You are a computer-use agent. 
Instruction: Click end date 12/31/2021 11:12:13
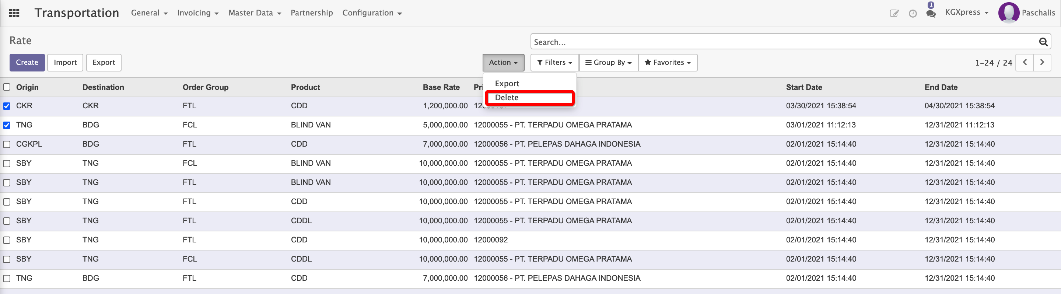[x=959, y=125]
